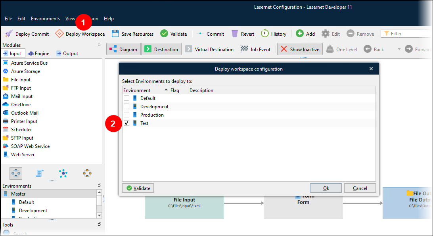Select the Engine modules tab

click(x=38, y=53)
